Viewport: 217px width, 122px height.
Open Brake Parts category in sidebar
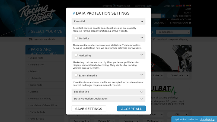[36, 85]
